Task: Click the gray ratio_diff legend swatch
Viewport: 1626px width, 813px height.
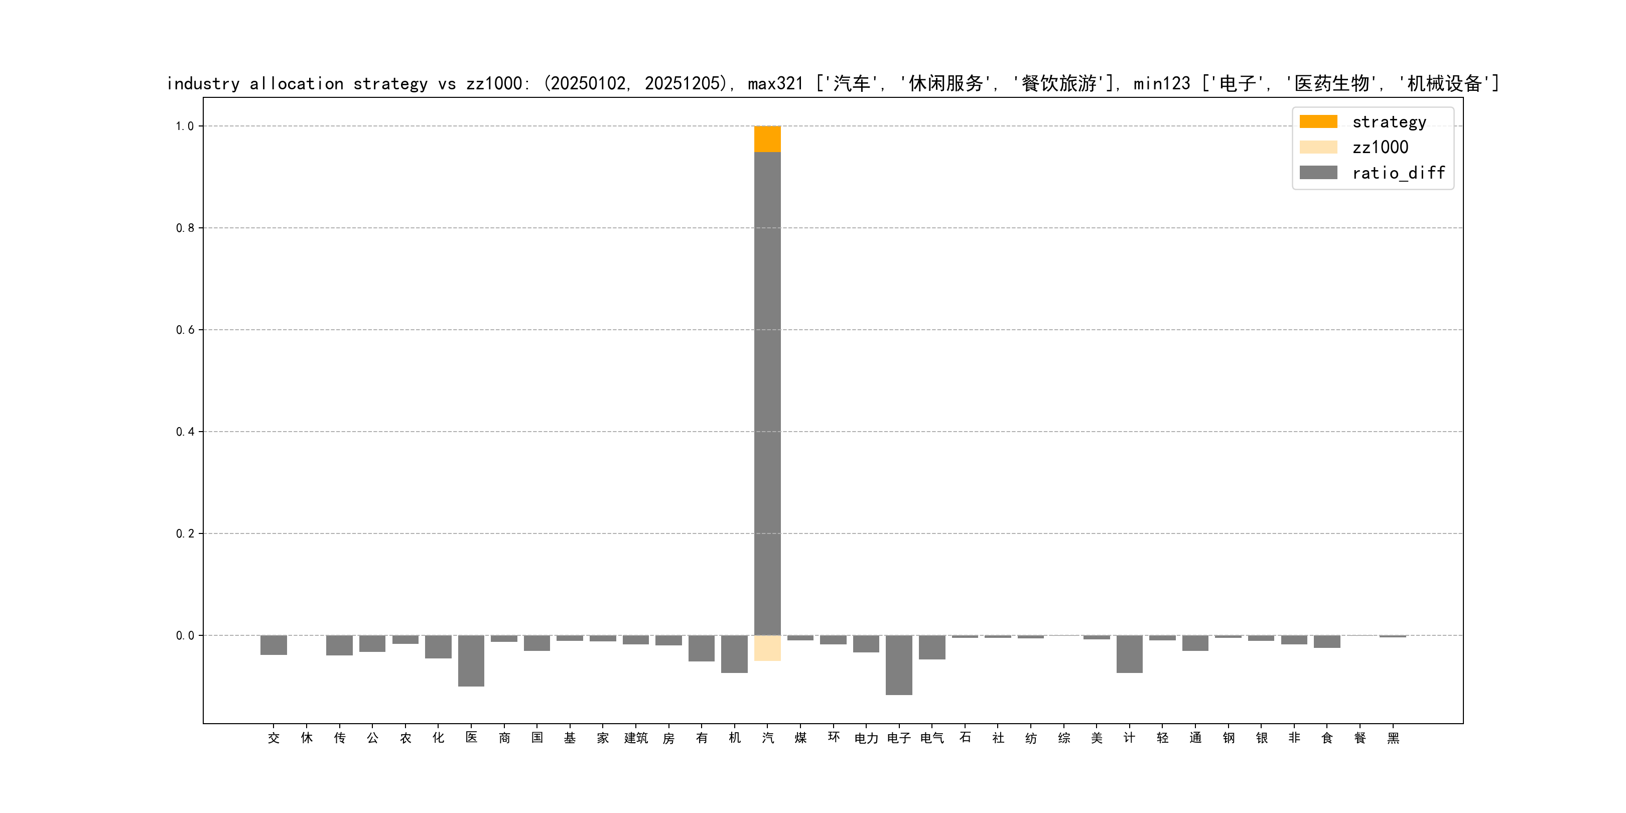Action: tap(1318, 172)
